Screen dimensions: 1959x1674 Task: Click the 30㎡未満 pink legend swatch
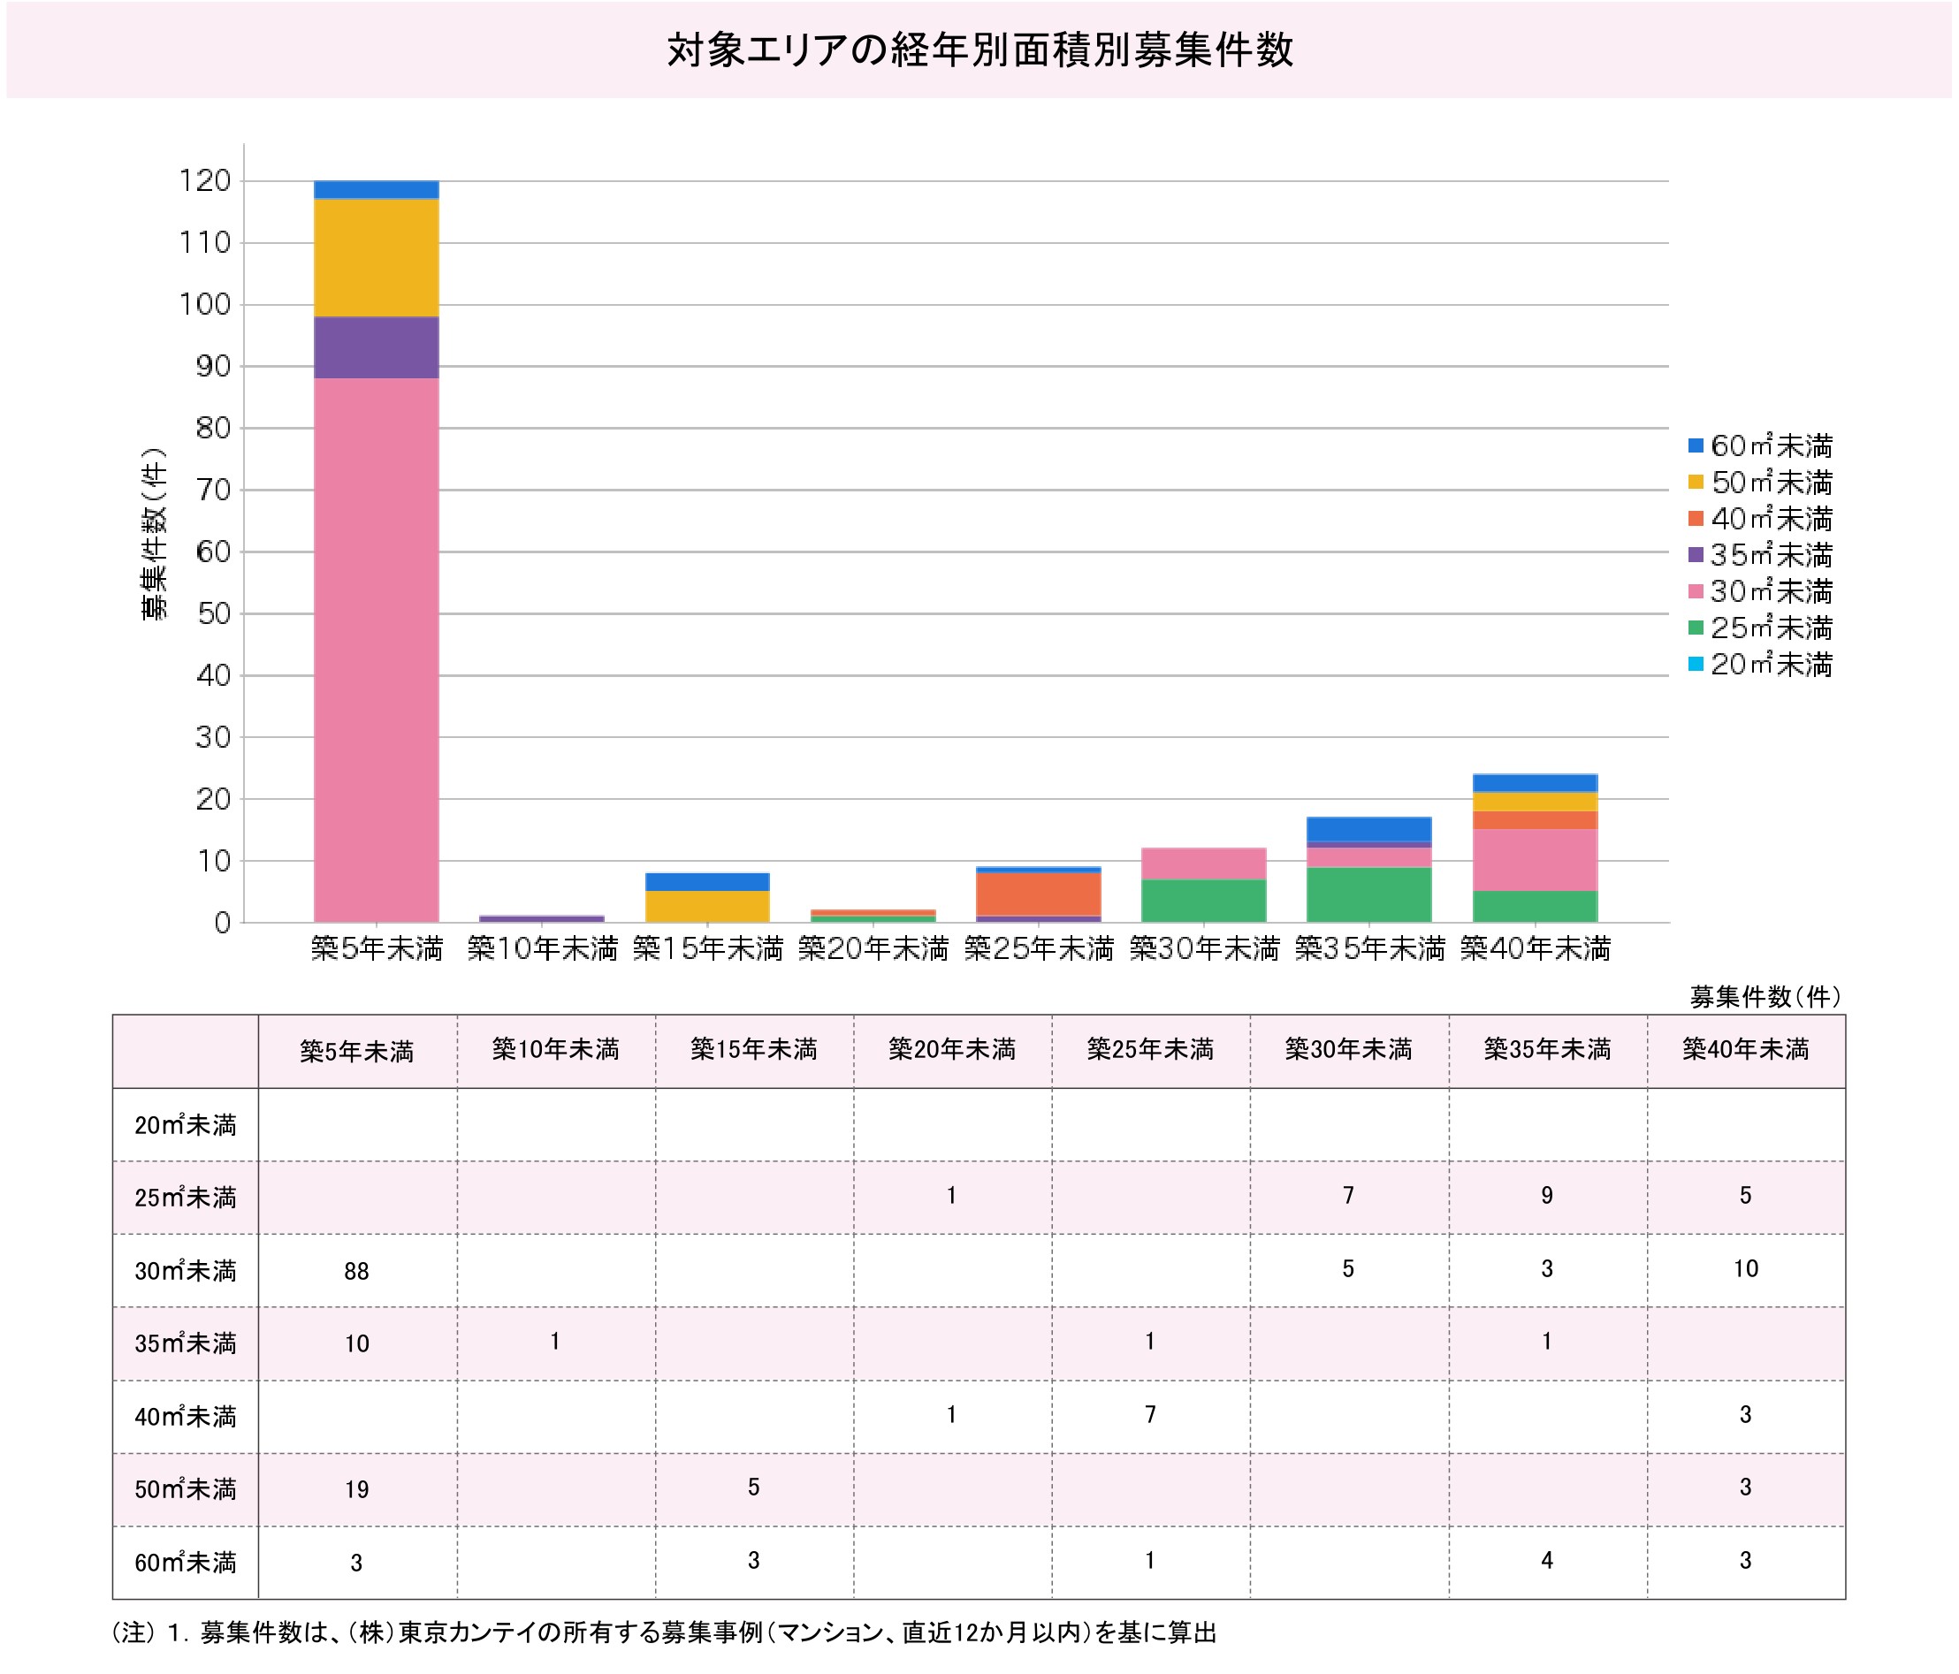click(1696, 590)
